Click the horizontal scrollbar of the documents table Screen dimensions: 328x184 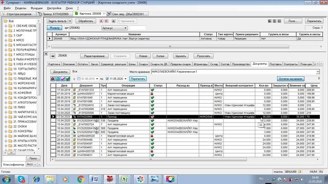(x=151, y=159)
